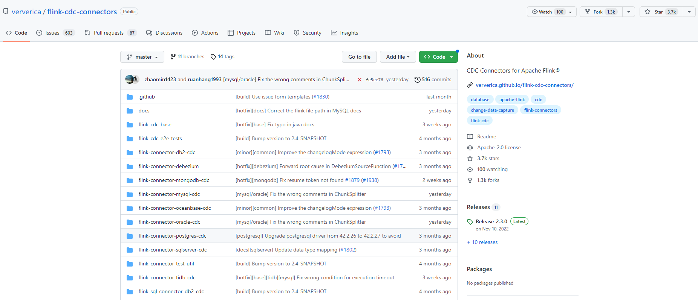Click the branches icon showing 11 branches
Screen dimensions: 698x300
173,57
